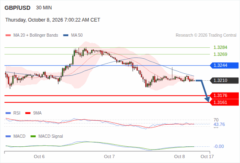This screenshot has width=240, height=163.
Task: Click the Oct 8 date axis label
Action: click(x=179, y=156)
